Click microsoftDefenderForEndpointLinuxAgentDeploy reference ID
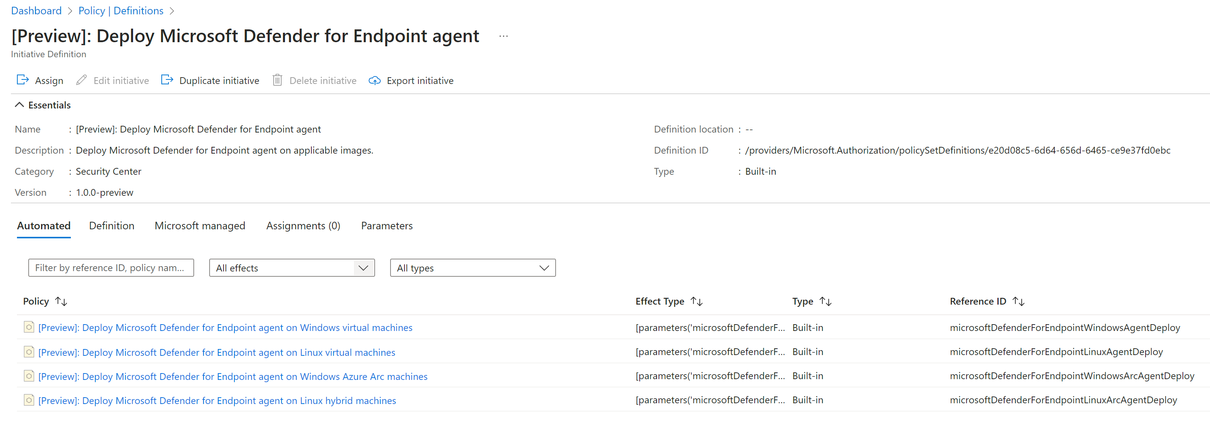 coord(1056,352)
